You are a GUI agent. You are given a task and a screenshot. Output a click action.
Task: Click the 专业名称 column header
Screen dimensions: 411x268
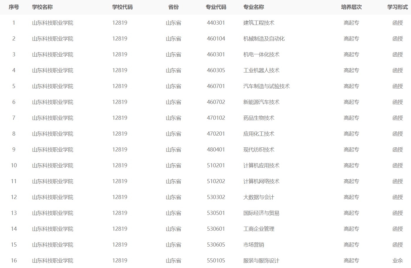click(x=254, y=7)
